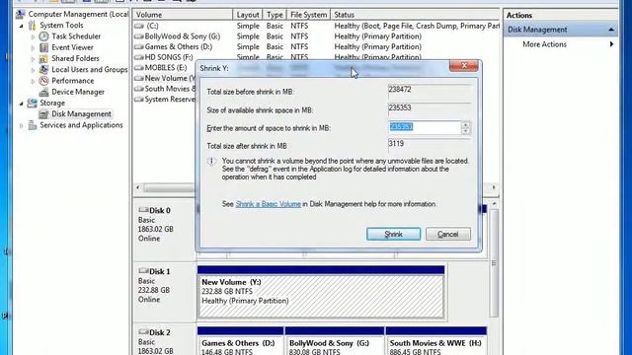632x355 pixels.
Task: Expand Local Users and Groups node
Action: [x=33, y=70]
